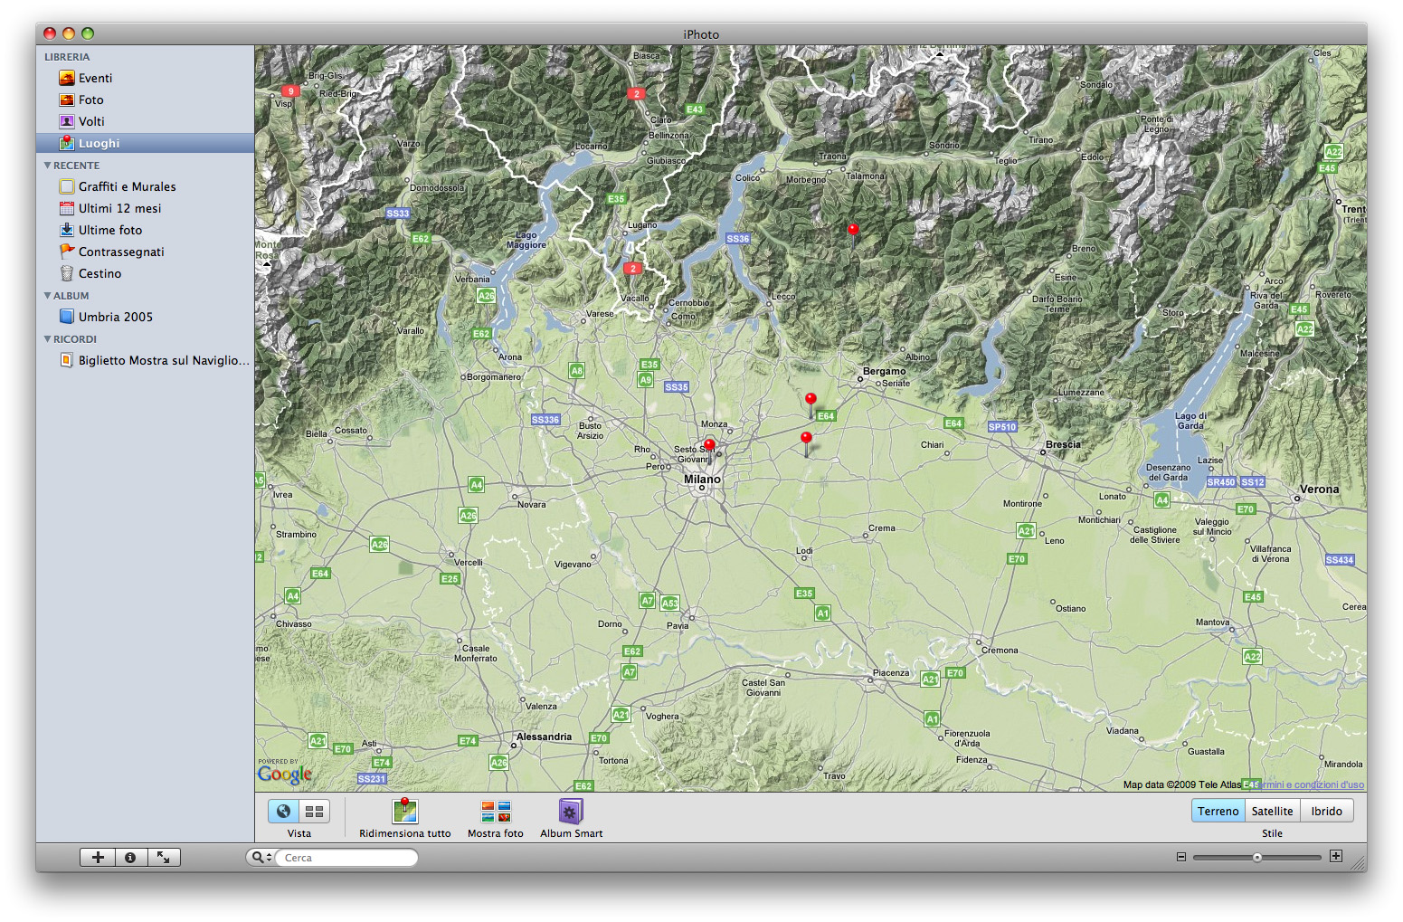
Task: Click the Lago Maggiore label
Action: (x=526, y=240)
